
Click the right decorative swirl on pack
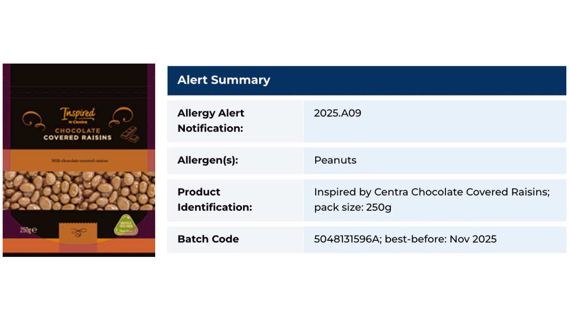[x=121, y=117]
